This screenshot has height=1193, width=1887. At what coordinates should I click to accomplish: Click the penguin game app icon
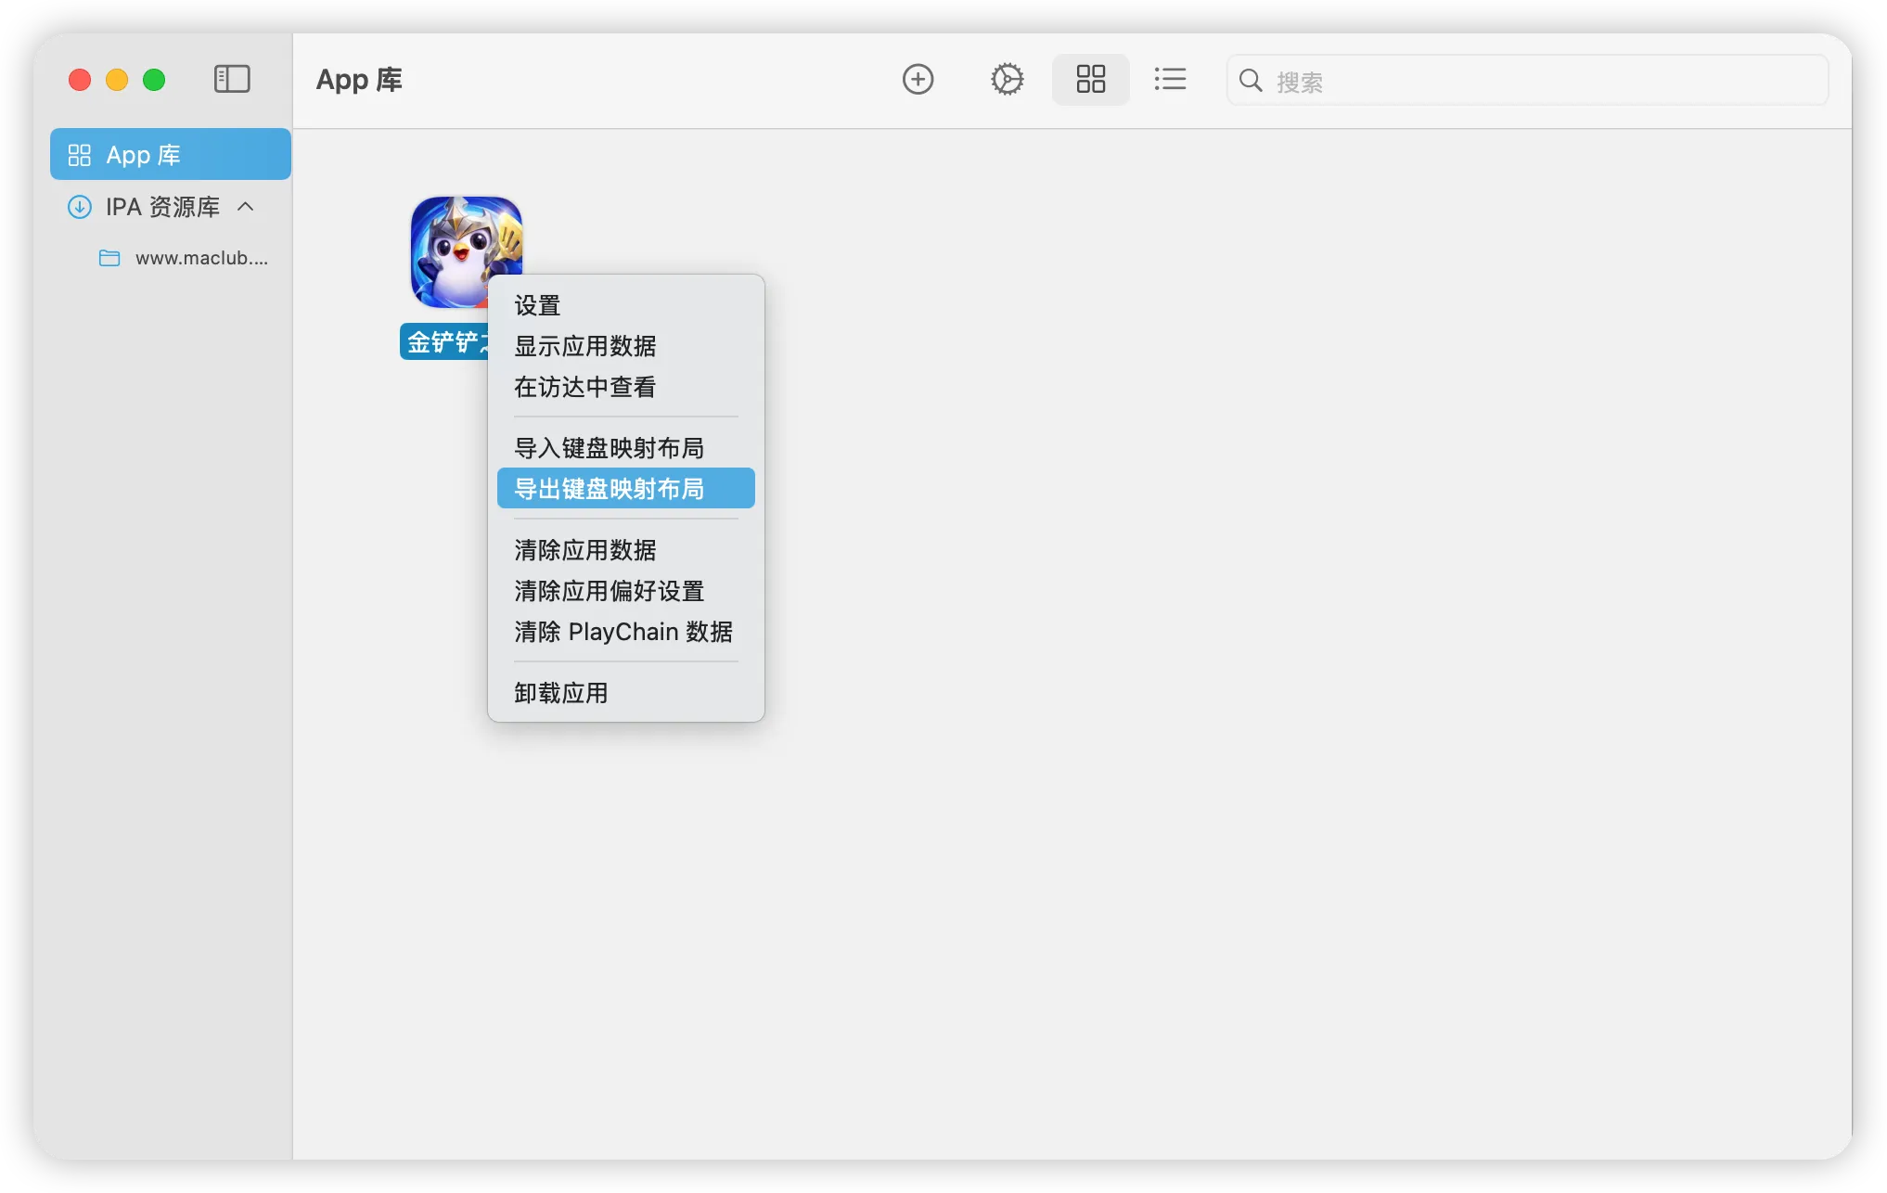tap(466, 251)
